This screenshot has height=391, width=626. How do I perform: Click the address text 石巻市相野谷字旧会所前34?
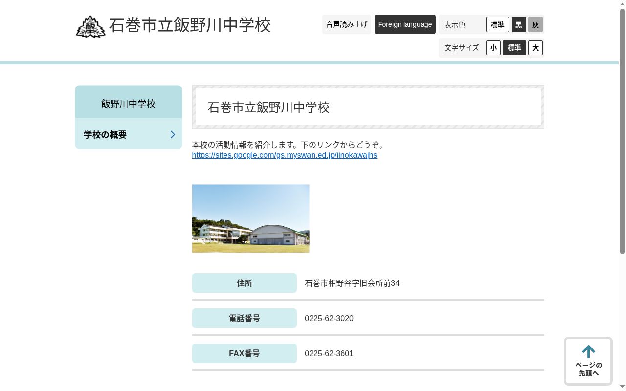(x=352, y=283)
